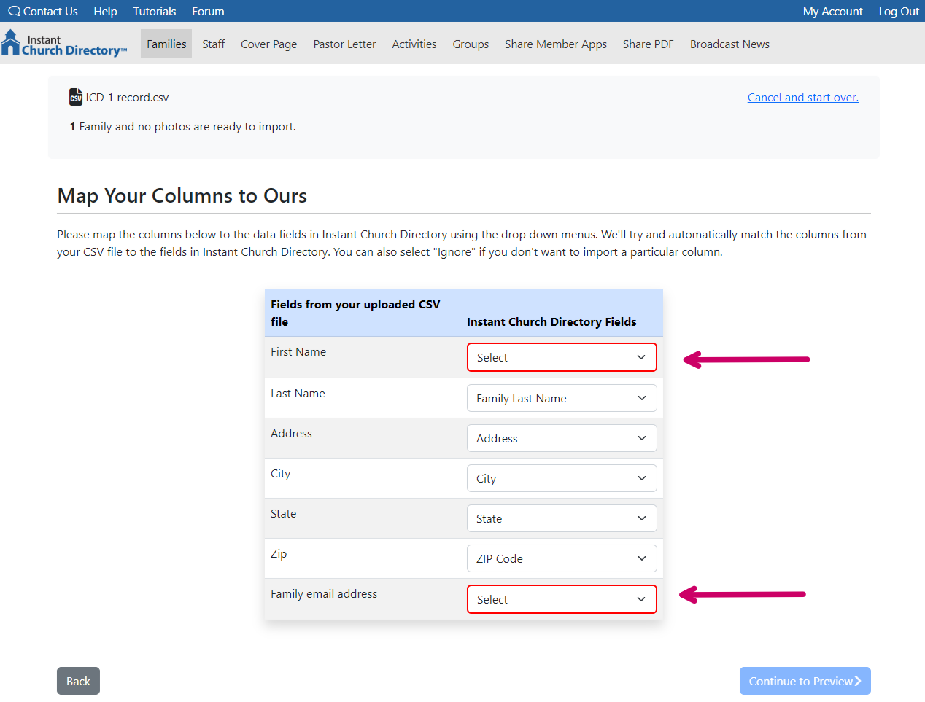Open Share Member Apps

[x=556, y=44]
